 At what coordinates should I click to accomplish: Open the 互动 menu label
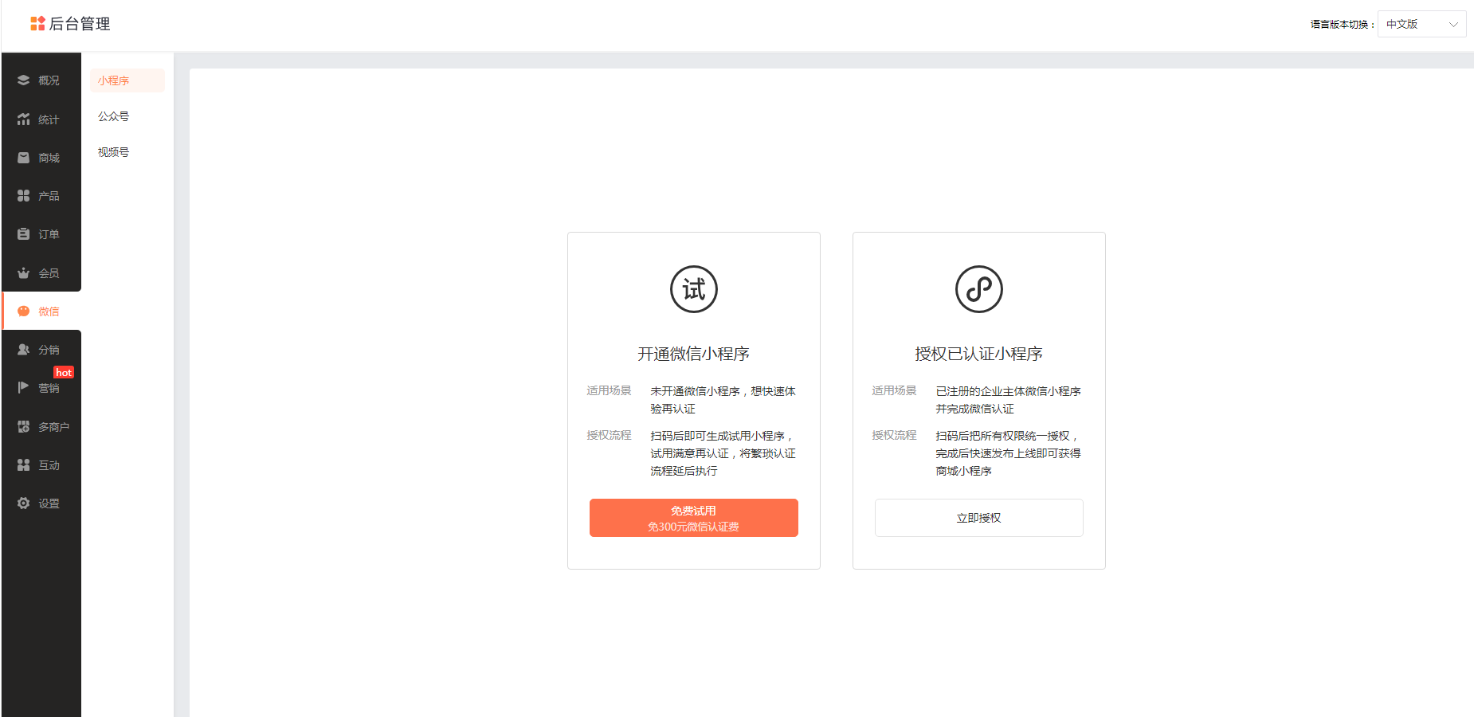tap(49, 465)
